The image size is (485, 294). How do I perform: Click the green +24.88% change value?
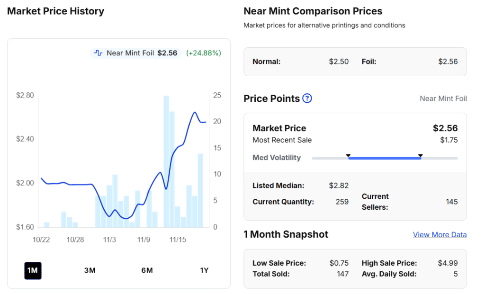(204, 53)
